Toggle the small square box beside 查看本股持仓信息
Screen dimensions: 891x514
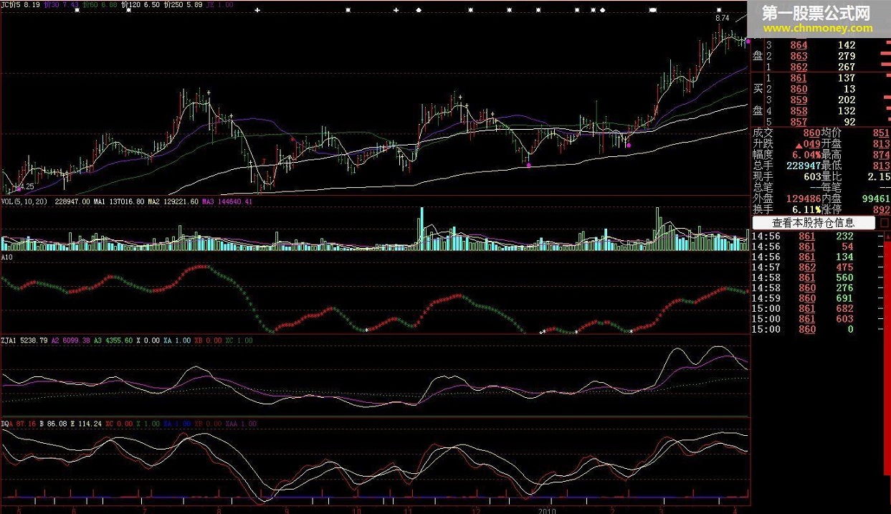click(884, 223)
